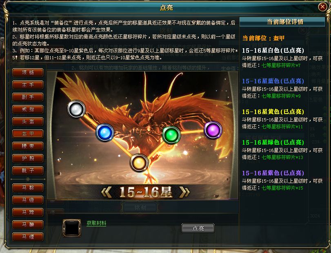Click the white orb node
Viewport: 331px width, 253px height.
(76, 109)
